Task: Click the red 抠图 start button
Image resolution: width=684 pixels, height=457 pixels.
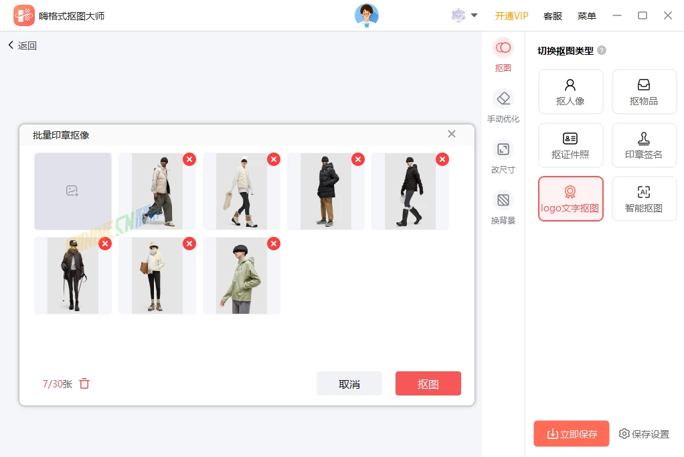Action: pyautogui.click(x=428, y=383)
